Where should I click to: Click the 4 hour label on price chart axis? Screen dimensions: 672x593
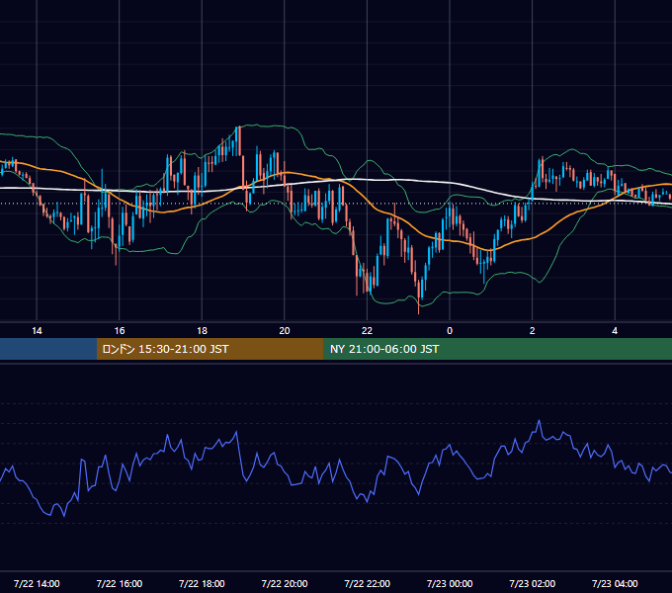click(x=615, y=331)
